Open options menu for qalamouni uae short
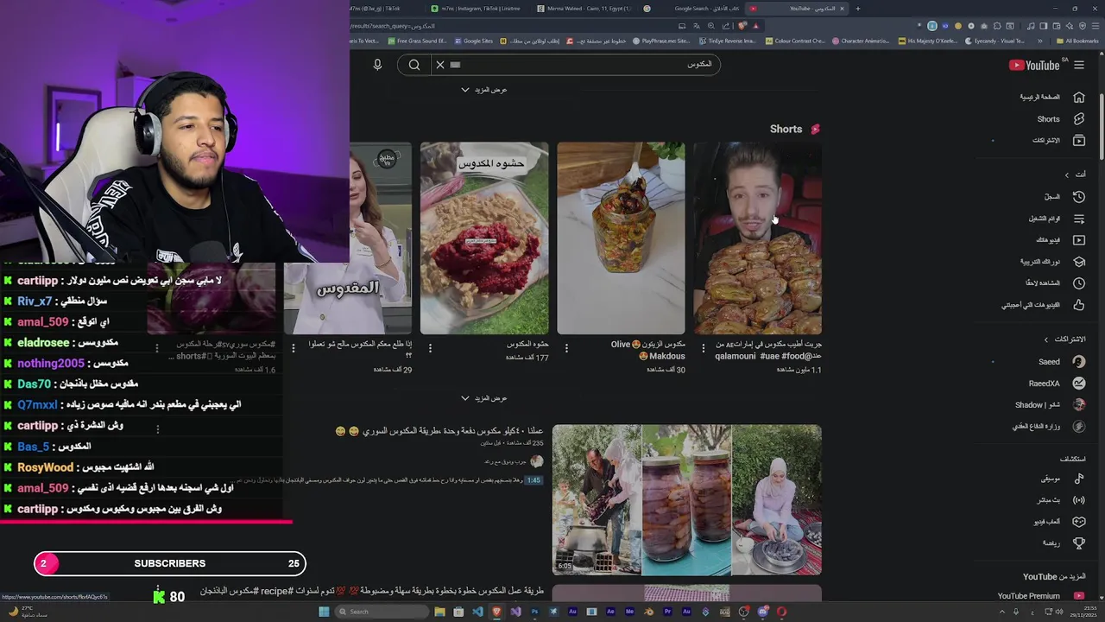This screenshot has height=622, width=1105. click(703, 347)
